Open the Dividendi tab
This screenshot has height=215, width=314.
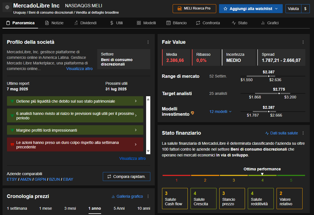pos(85,23)
